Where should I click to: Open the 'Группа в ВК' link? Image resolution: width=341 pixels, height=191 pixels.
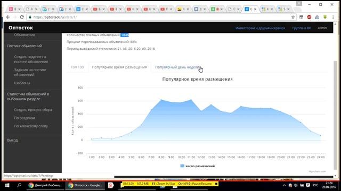point(302,28)
